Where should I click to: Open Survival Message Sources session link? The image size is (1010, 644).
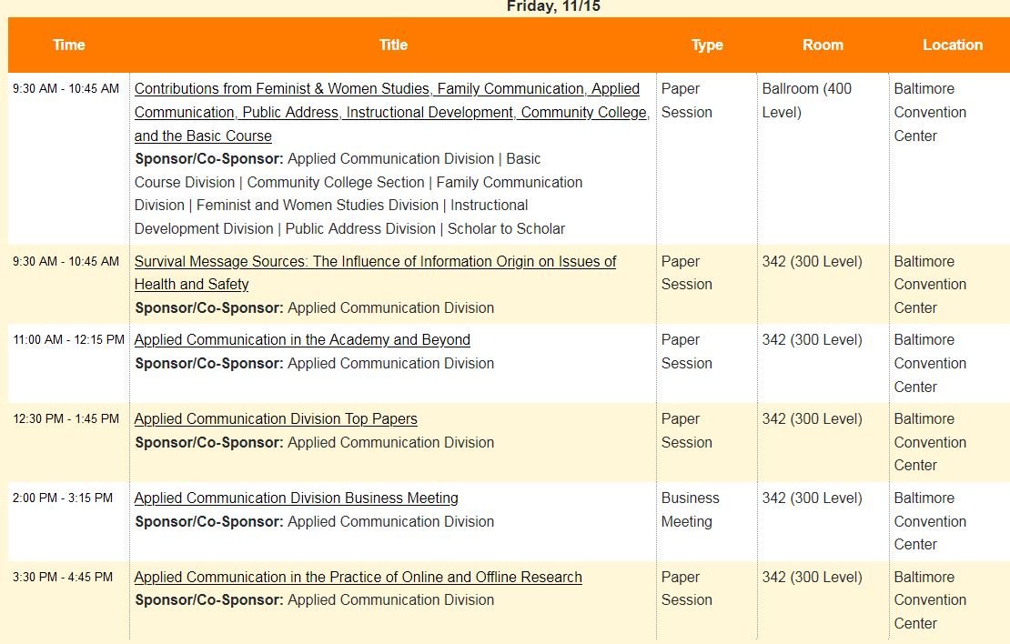coord(375,272)
